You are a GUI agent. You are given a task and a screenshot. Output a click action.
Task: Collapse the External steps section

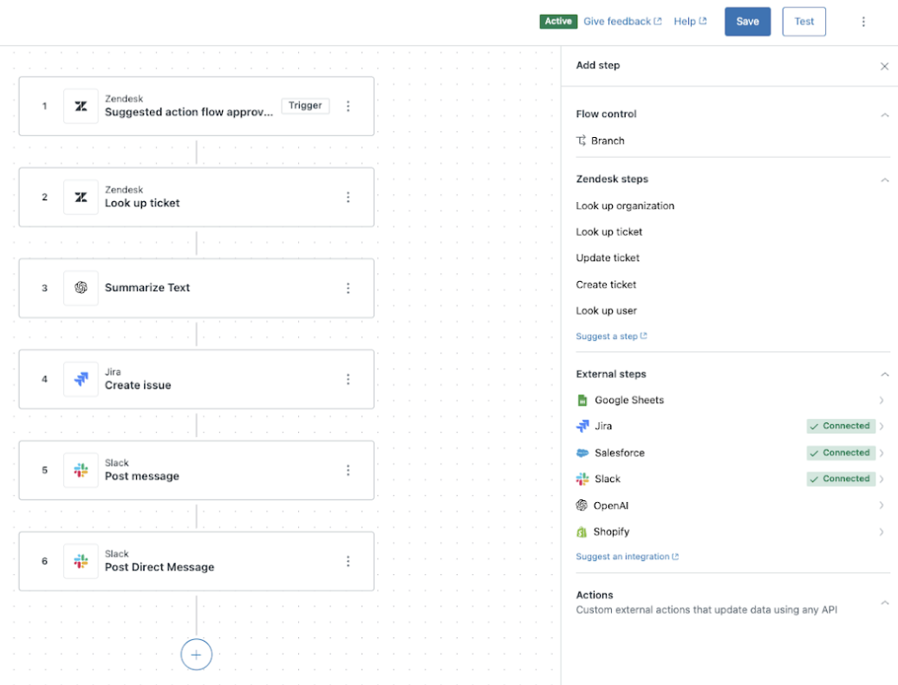coord(884,375)
